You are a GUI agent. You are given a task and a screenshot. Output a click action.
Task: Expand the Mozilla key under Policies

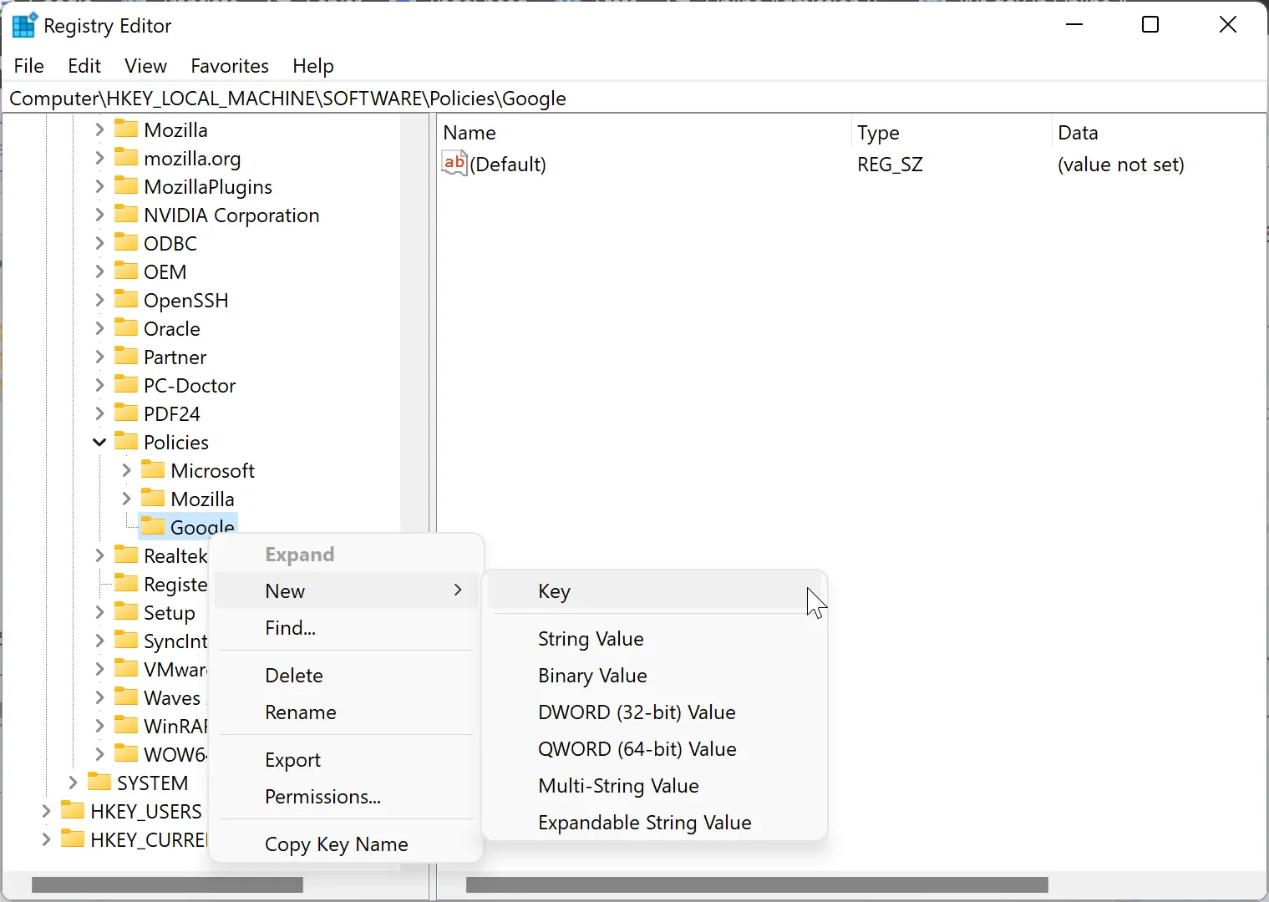126,499
